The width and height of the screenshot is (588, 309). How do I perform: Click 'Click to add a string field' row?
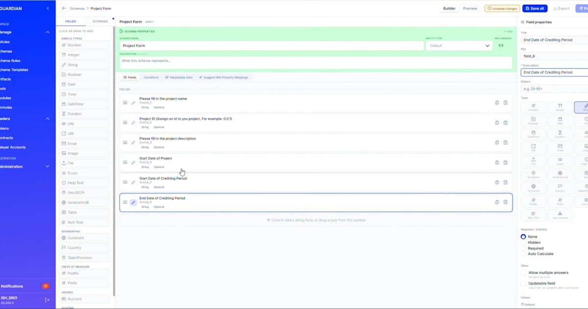click(316, 220)
